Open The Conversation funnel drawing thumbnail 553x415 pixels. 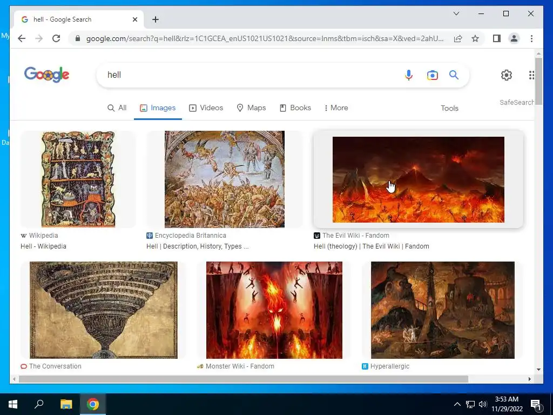104,310
